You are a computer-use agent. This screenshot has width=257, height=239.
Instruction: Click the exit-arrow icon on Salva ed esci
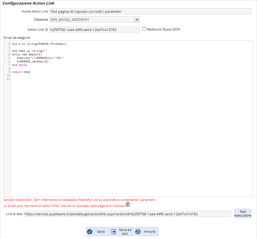pyautogui.click(x=114, y=231)
